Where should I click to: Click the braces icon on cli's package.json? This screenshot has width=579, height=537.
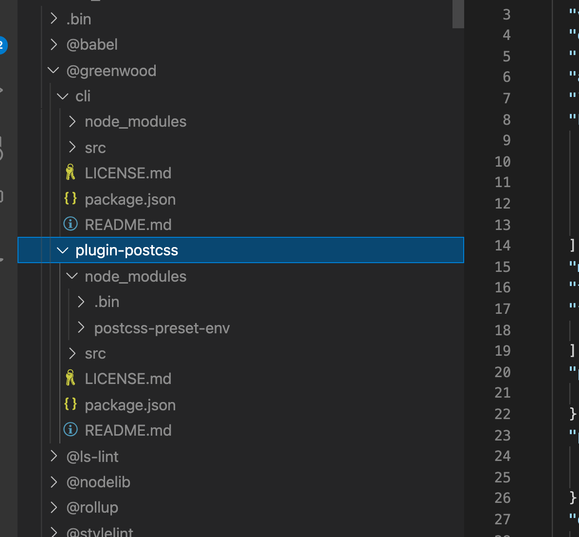[70, 198]
